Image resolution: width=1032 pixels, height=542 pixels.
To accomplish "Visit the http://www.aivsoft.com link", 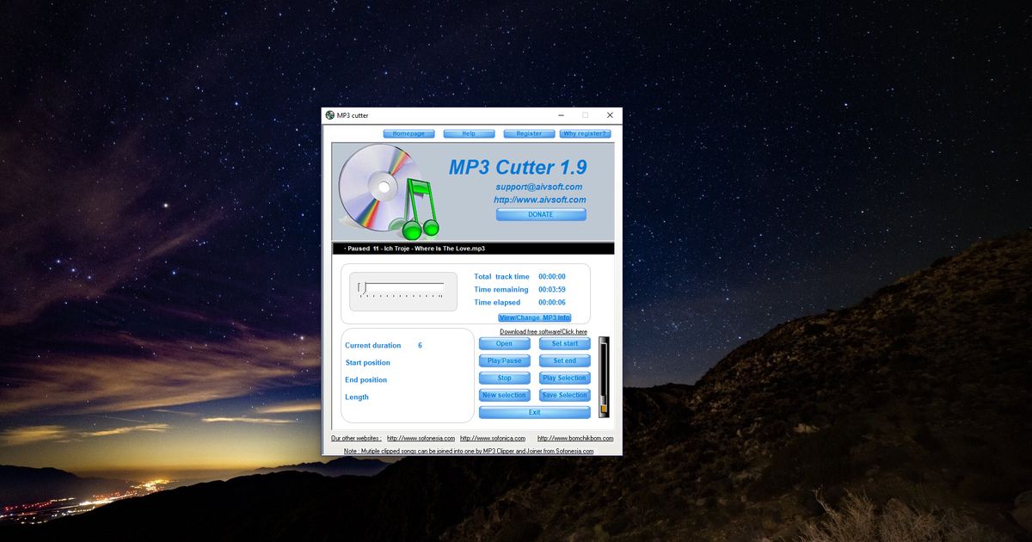I will [539, 200].
